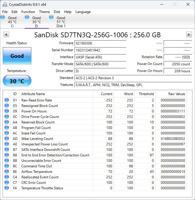Click the Disk 1 status orb
The height and width of the screenshot is (200, 195).
[x=51, y=17]
